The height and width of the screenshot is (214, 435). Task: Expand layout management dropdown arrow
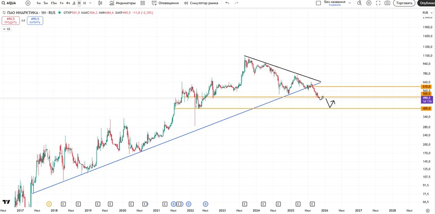[350, 3]
